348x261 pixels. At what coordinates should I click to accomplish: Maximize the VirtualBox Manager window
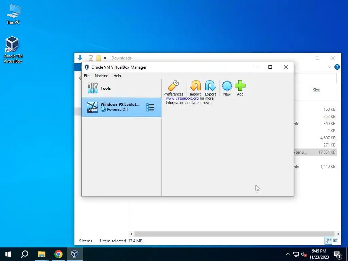point(270,67)
